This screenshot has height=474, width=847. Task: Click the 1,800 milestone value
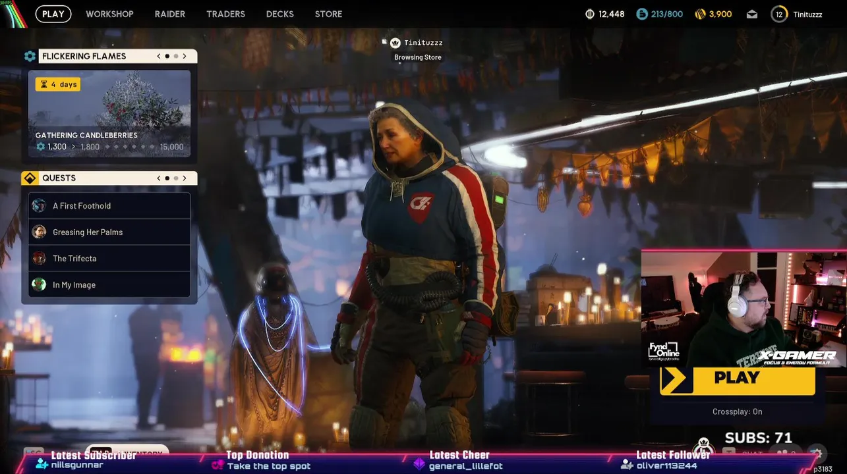tap(90, 147)
